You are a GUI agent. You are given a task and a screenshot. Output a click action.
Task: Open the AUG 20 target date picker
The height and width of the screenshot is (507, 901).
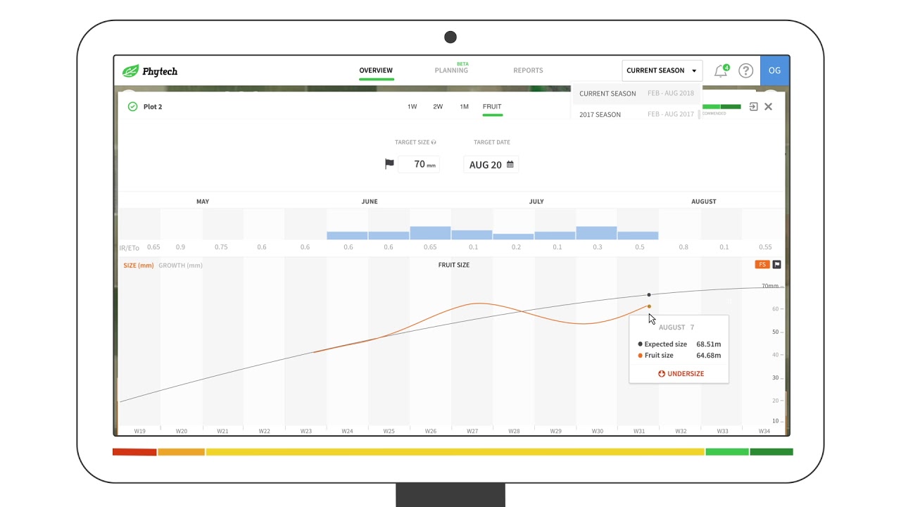(491, 164)
